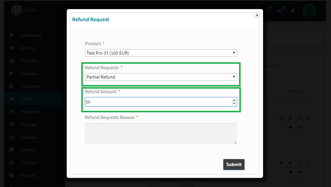Image resolution: width=331 pixels, height=187 pixels.
Task: Open Products in the sidebar menu
Action: click(x=29, y=61)
